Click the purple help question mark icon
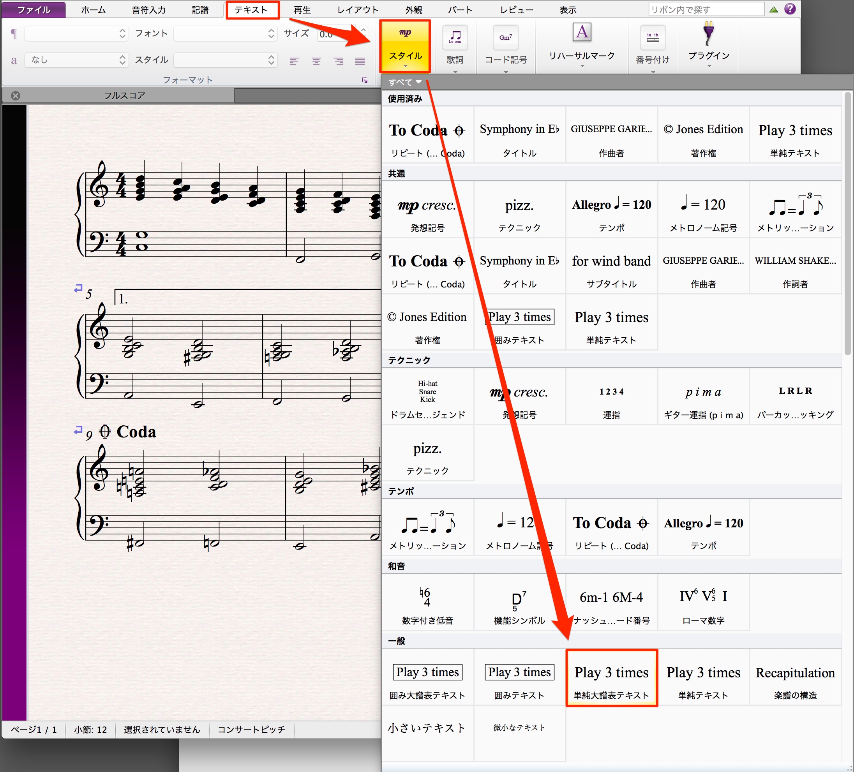This screenshot has height=772, width=854. 790,9
